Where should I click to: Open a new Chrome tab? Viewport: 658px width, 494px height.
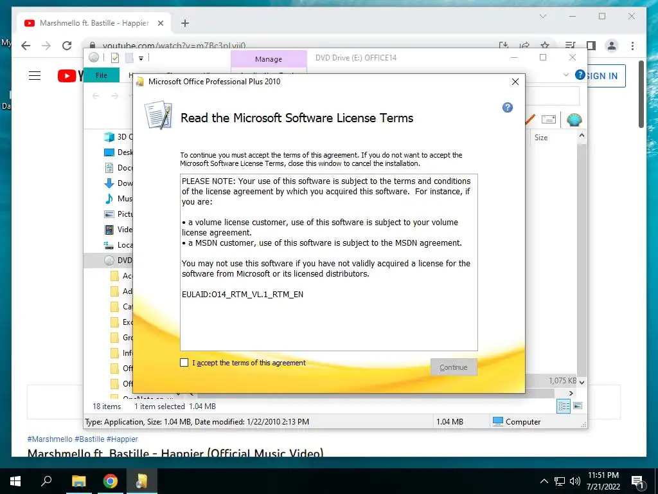tap(185, 23)
